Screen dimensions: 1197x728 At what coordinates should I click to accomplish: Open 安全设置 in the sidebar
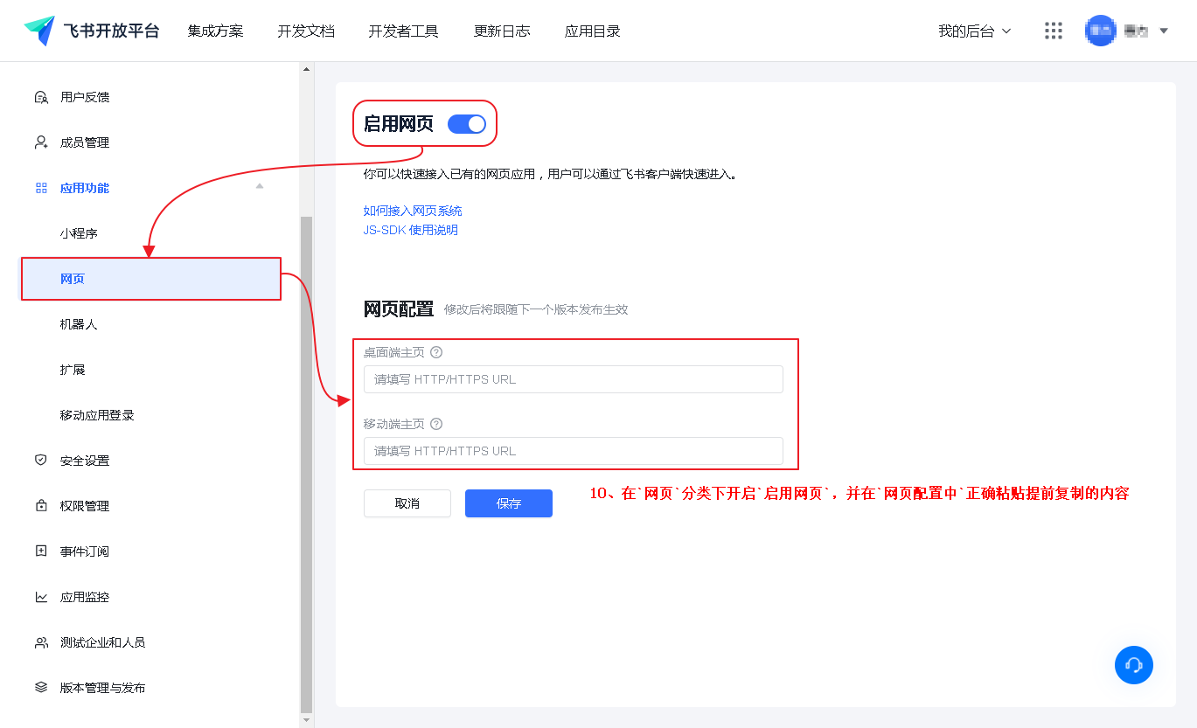point(85,461)
